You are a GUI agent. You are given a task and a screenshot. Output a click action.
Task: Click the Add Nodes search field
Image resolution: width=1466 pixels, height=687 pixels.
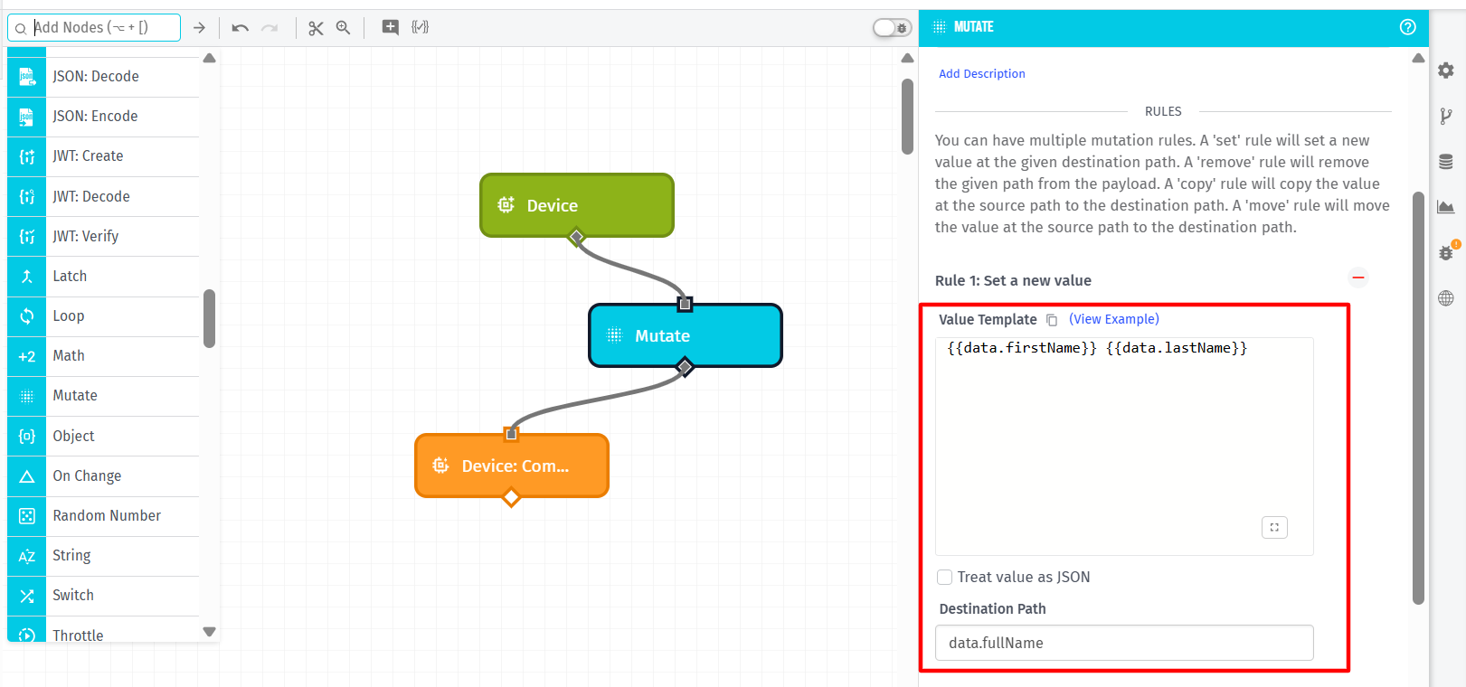click(94, 28)
